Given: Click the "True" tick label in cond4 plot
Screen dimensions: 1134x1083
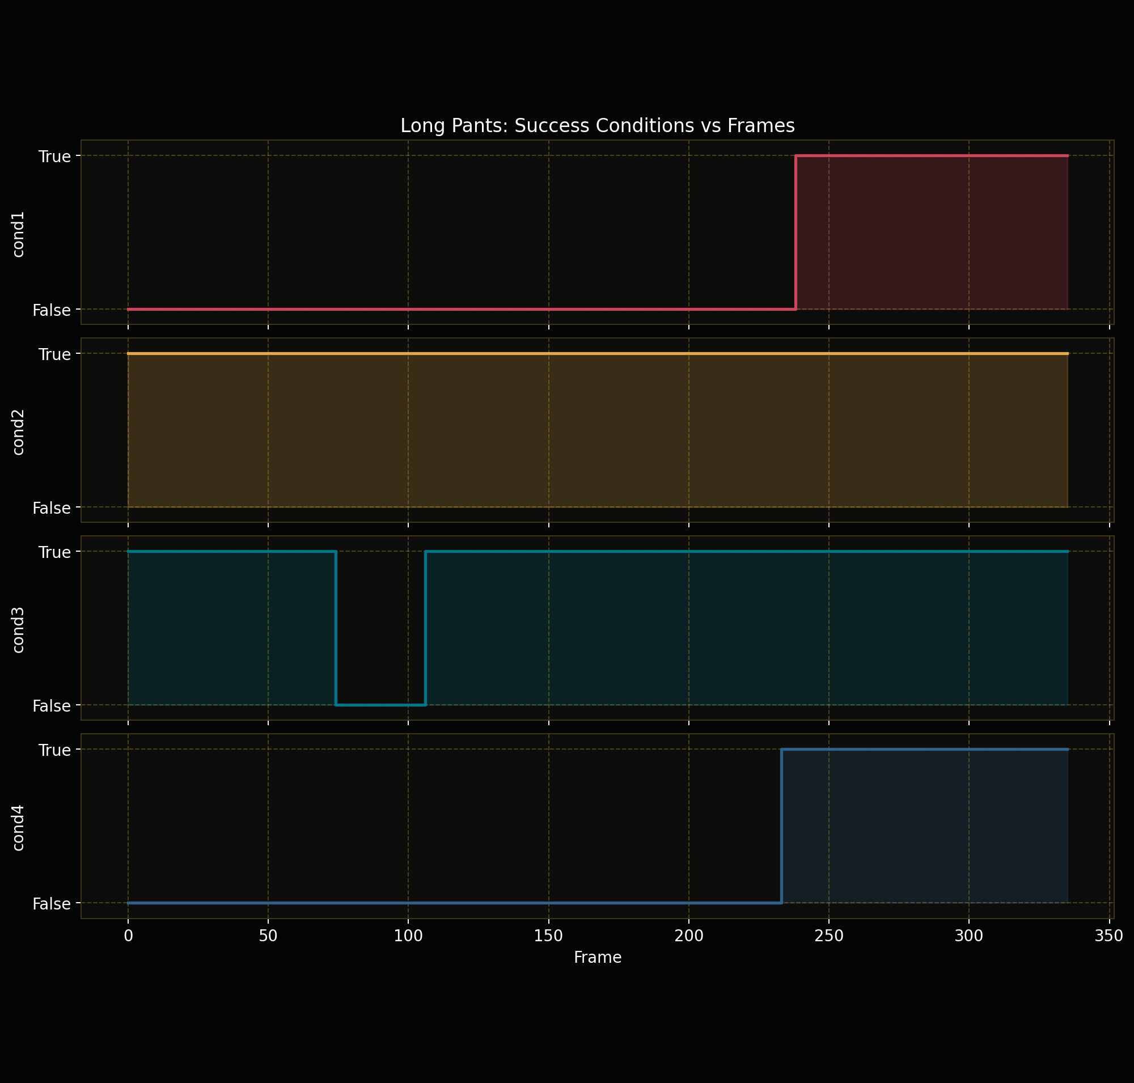Looking at the screenshot, I should (55, 751).
